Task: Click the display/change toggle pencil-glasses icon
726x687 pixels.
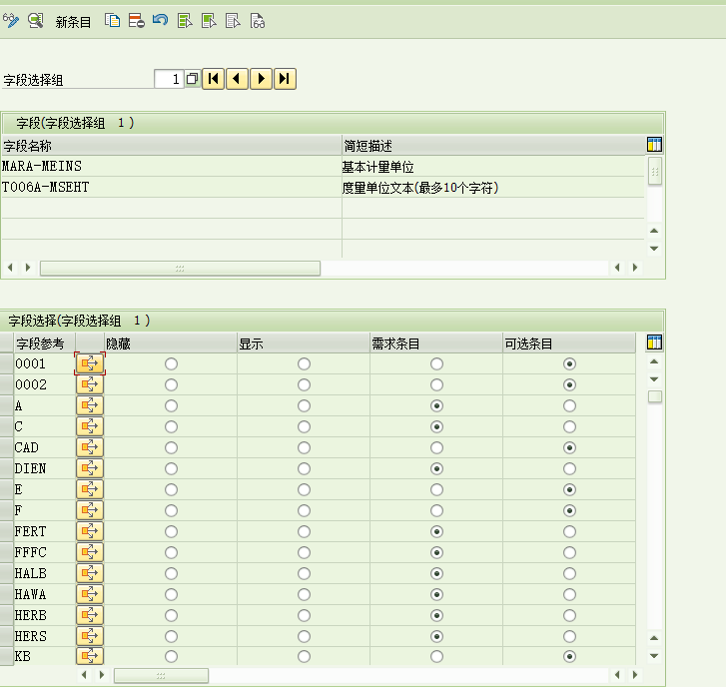Action: coord(12,20)
